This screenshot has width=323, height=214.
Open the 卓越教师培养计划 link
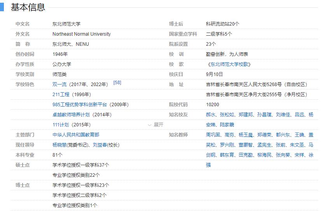[71, 115]
